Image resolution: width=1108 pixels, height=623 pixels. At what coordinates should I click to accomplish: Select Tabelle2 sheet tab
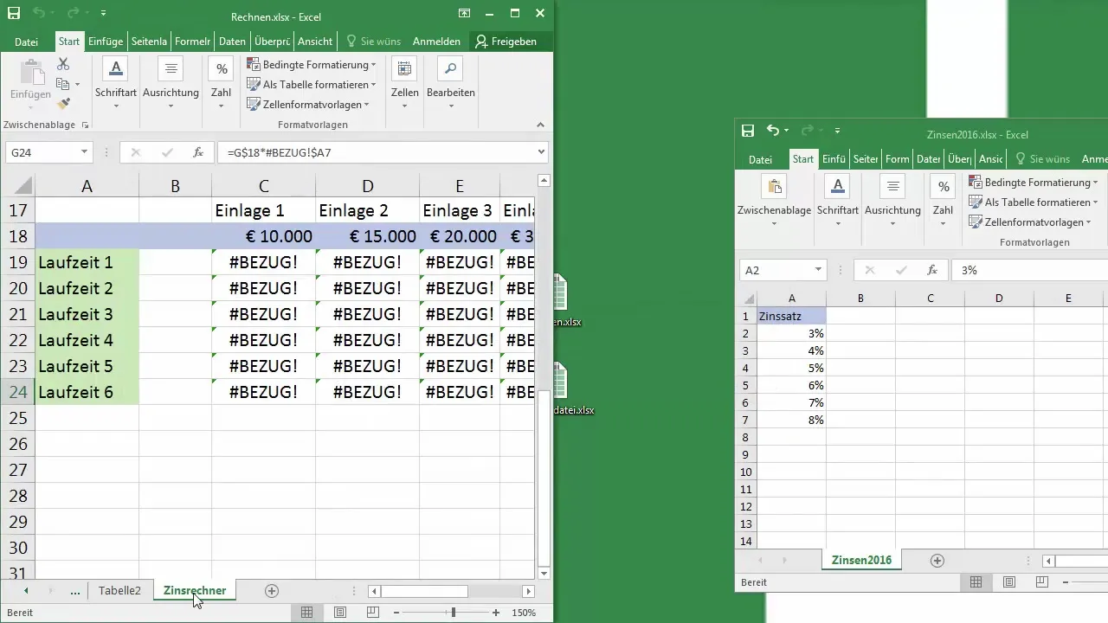tap(119, 591)
